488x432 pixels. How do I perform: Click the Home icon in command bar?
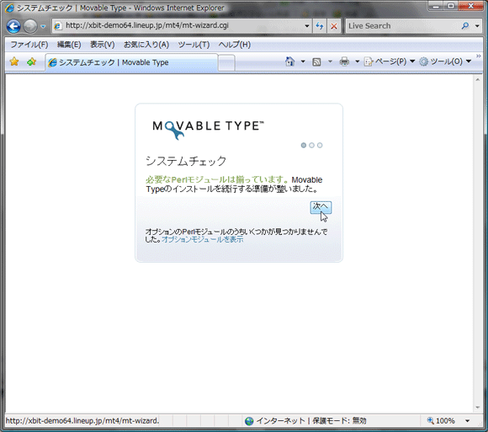pyautogui.click(x=289, y=61)
